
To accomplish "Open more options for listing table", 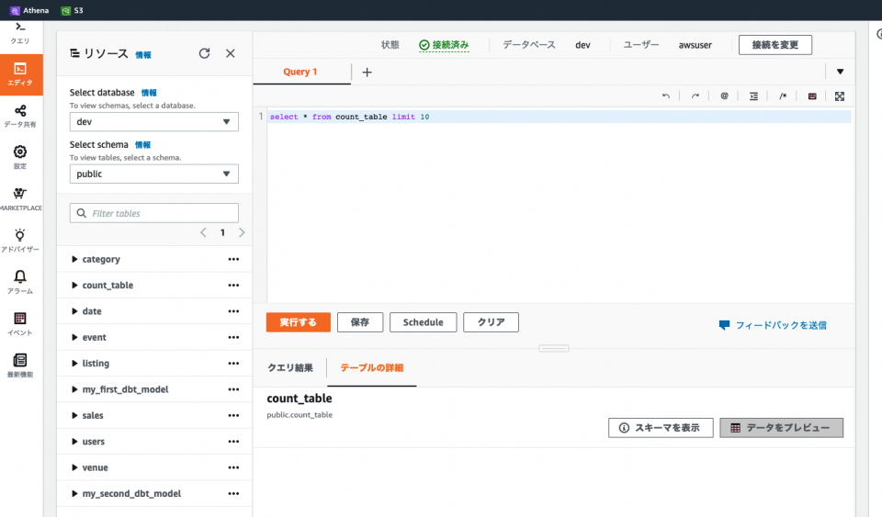I will (x=233, y=364).
